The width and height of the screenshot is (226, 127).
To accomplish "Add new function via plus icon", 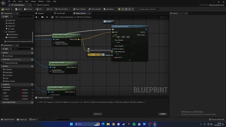I will click(x=32, y=60).
